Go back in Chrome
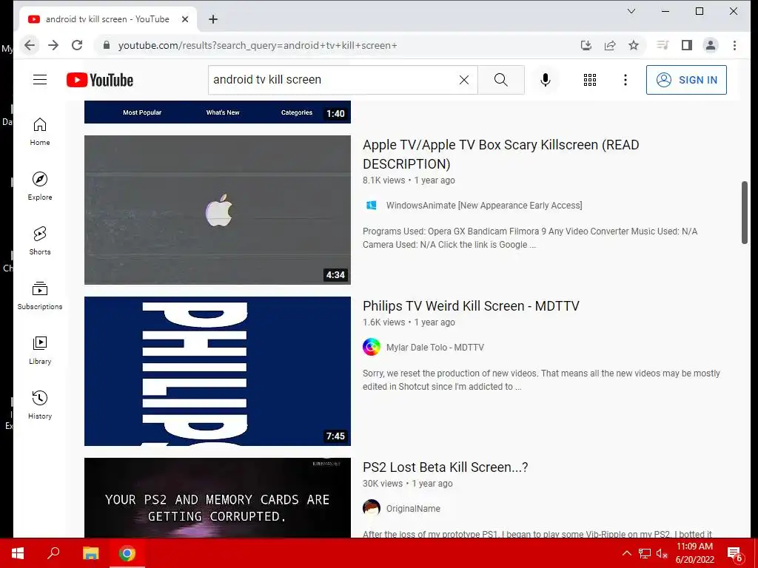This screenshot has width=758, height=568. coord(30,45)
